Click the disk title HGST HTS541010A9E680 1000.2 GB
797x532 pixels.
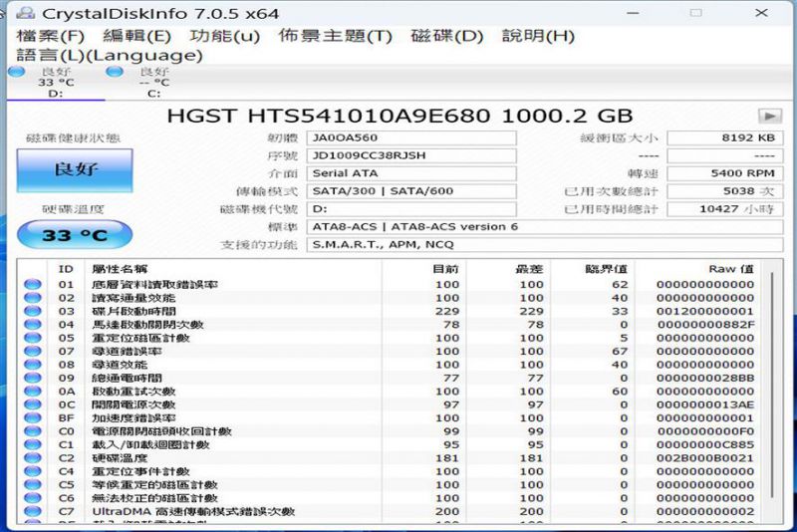click(399, 116)
